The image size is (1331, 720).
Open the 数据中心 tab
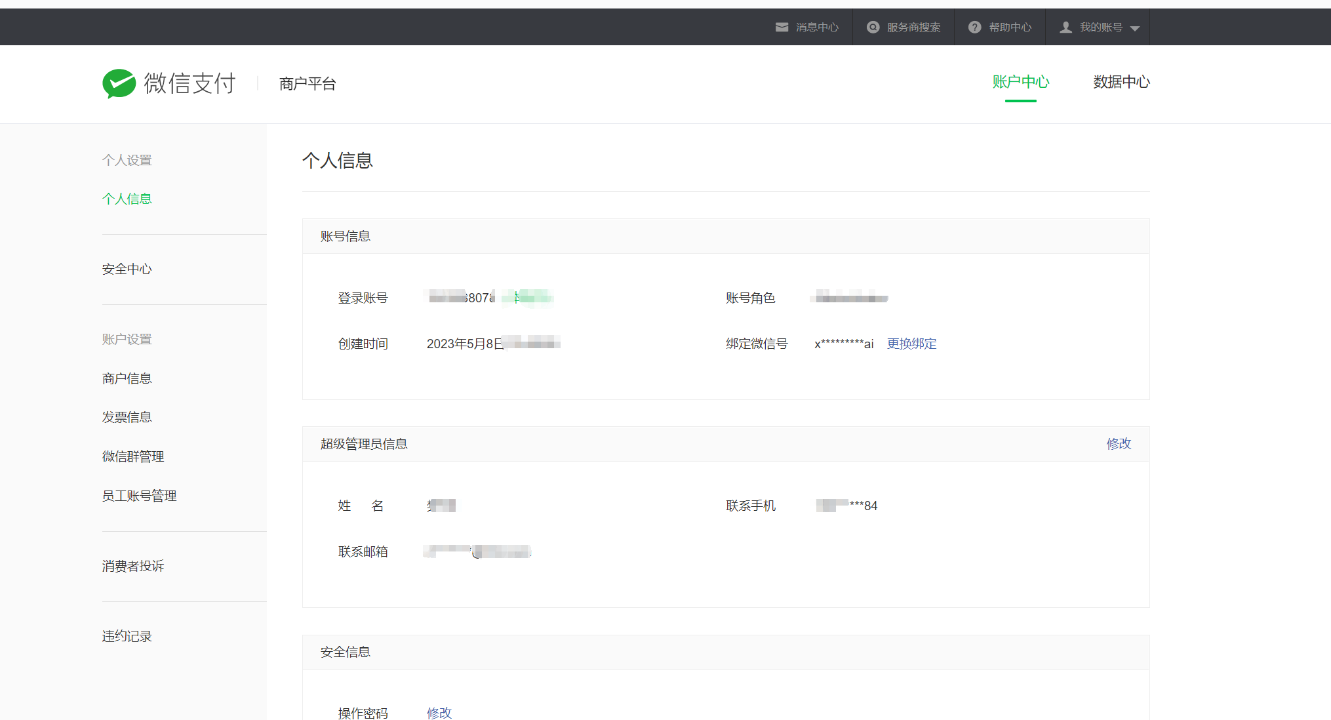point(1121,82)
